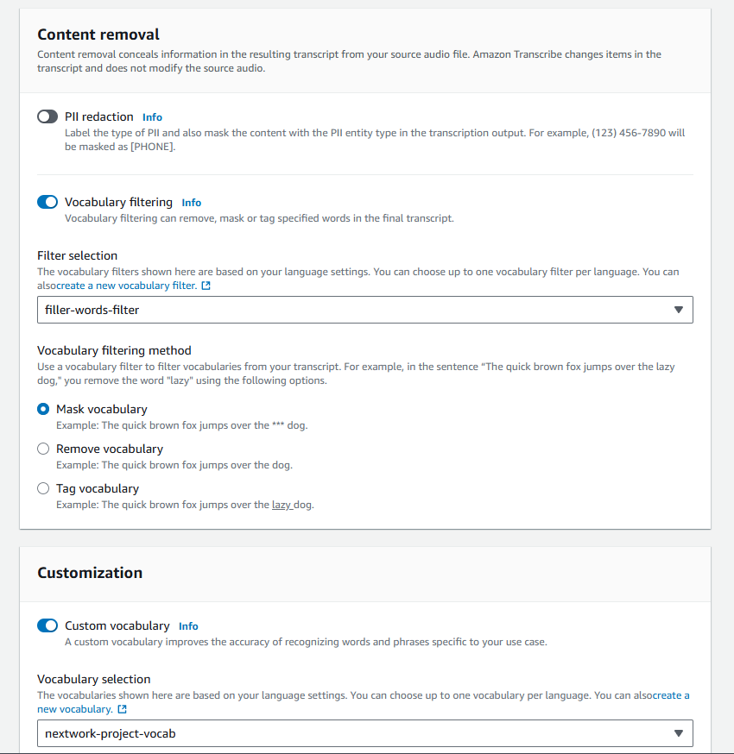734x754 pixels.
Task: Disable the Vocabulary filtering toggle
Action: click(47, 202)
